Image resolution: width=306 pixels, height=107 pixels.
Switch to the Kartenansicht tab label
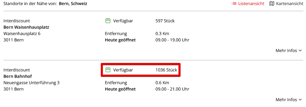coord(290,4)
